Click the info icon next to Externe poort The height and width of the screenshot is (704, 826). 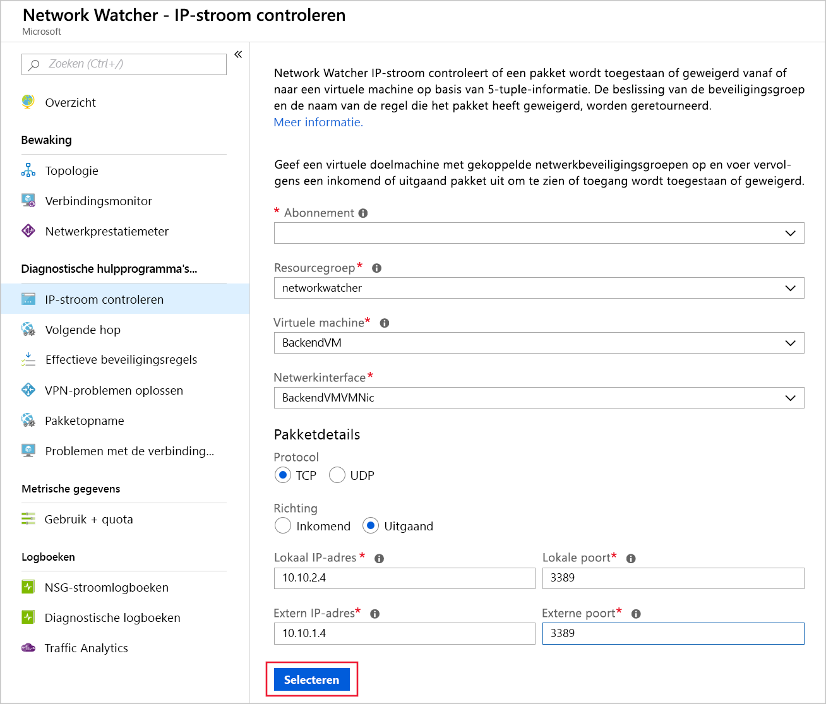click(x=636, y=614)
